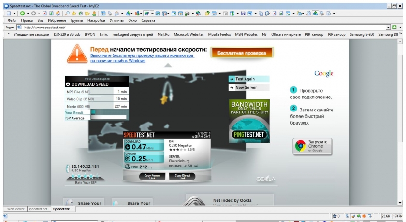Click the page scrollbar down arrow
The image size is (406, 222).
click(400, 203)
